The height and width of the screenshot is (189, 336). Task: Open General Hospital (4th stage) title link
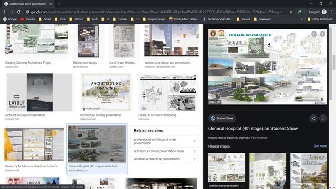[253, 128]
